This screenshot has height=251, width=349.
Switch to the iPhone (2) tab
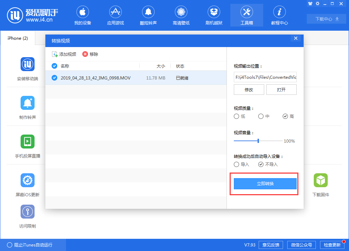[x=17, y=38]
